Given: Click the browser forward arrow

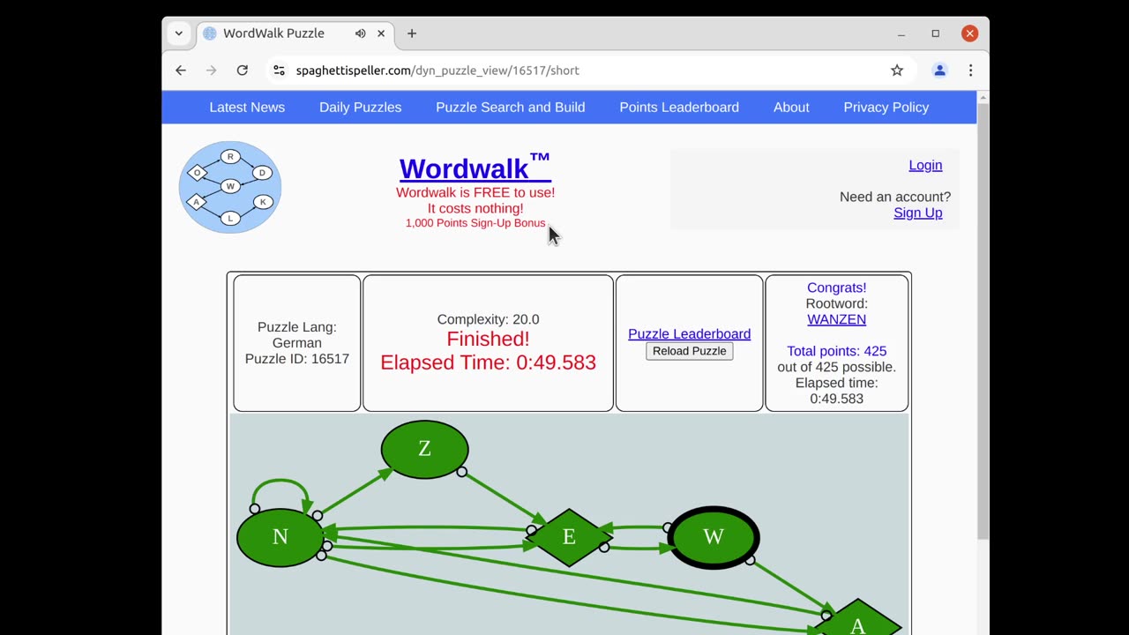Looking at the screenshot, I should pyautogui.click(x=211, y=71).
